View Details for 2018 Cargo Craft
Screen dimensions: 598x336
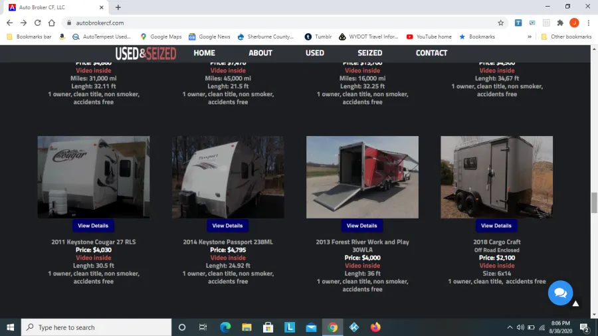496,226
